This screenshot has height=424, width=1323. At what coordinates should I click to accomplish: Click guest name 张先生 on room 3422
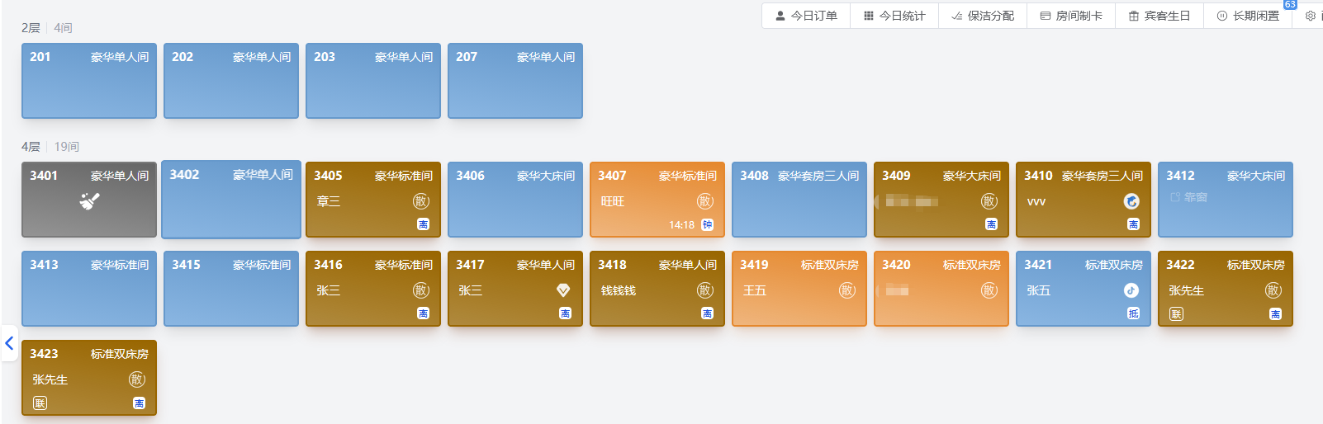pyautogui.click(x=1187, y=290)
